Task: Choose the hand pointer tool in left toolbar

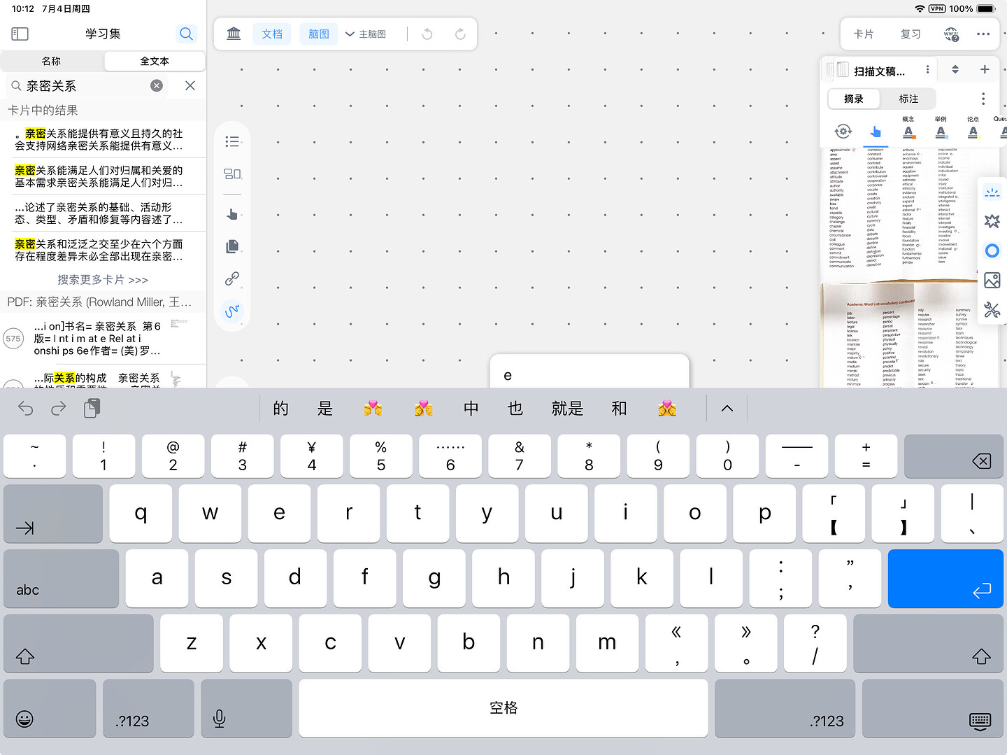Action: 233,213
